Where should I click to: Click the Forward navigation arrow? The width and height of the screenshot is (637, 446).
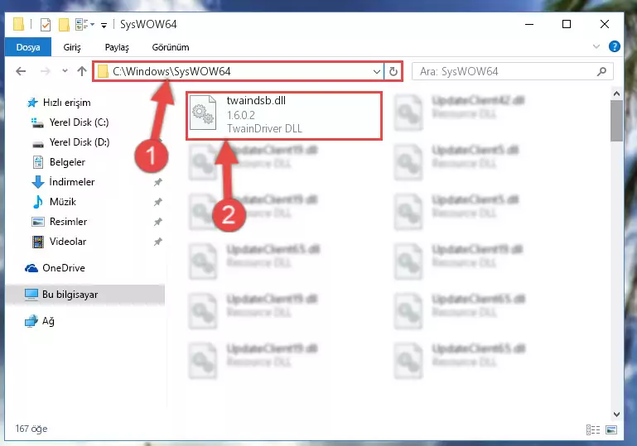45,71
